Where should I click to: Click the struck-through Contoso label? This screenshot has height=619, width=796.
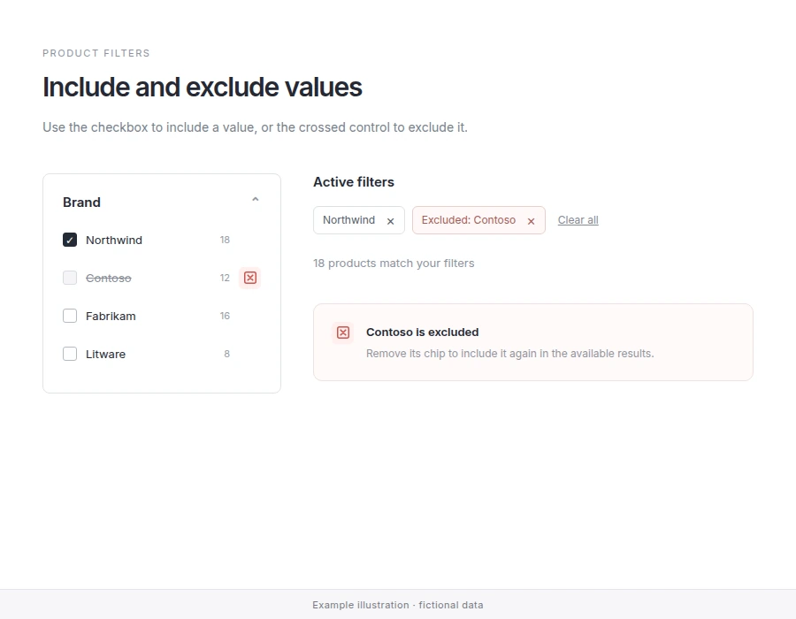tap(109, 278)
